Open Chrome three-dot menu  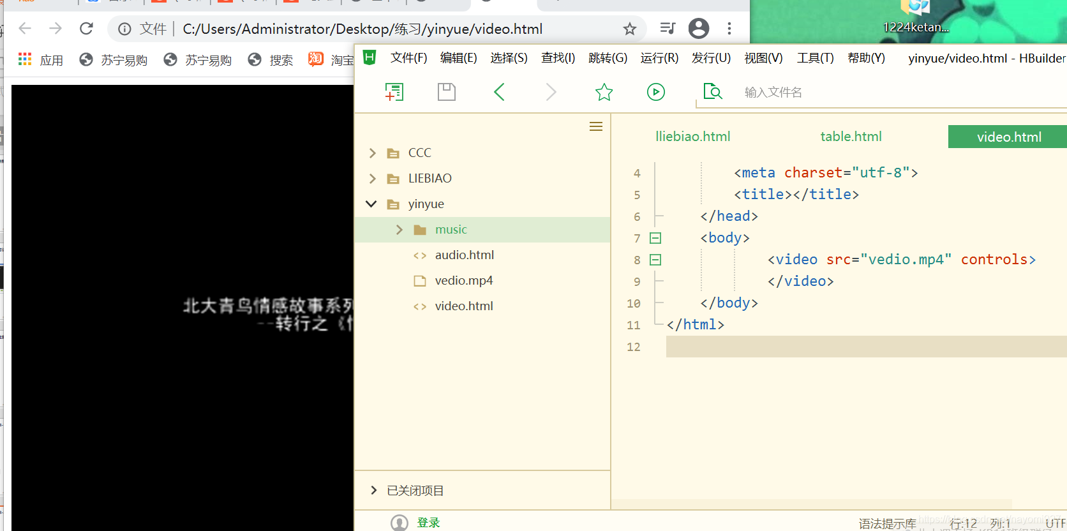pyautogui.click(x=729, y=28)
